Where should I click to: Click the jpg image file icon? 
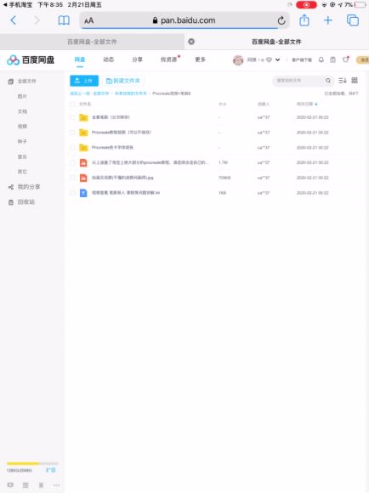pyautogui.click(x=83, y=178)
